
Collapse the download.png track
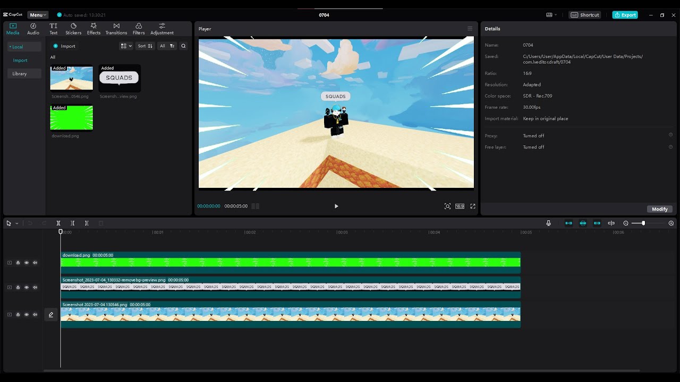[9, 263]
